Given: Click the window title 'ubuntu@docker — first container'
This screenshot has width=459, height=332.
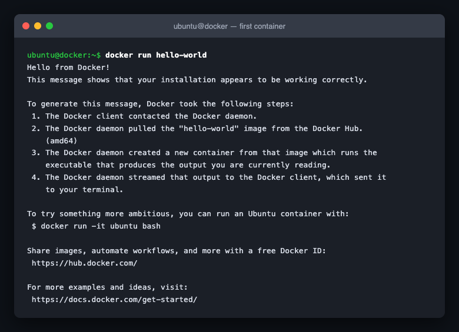Looking at the screenshot, I should (x=229, y=26).
